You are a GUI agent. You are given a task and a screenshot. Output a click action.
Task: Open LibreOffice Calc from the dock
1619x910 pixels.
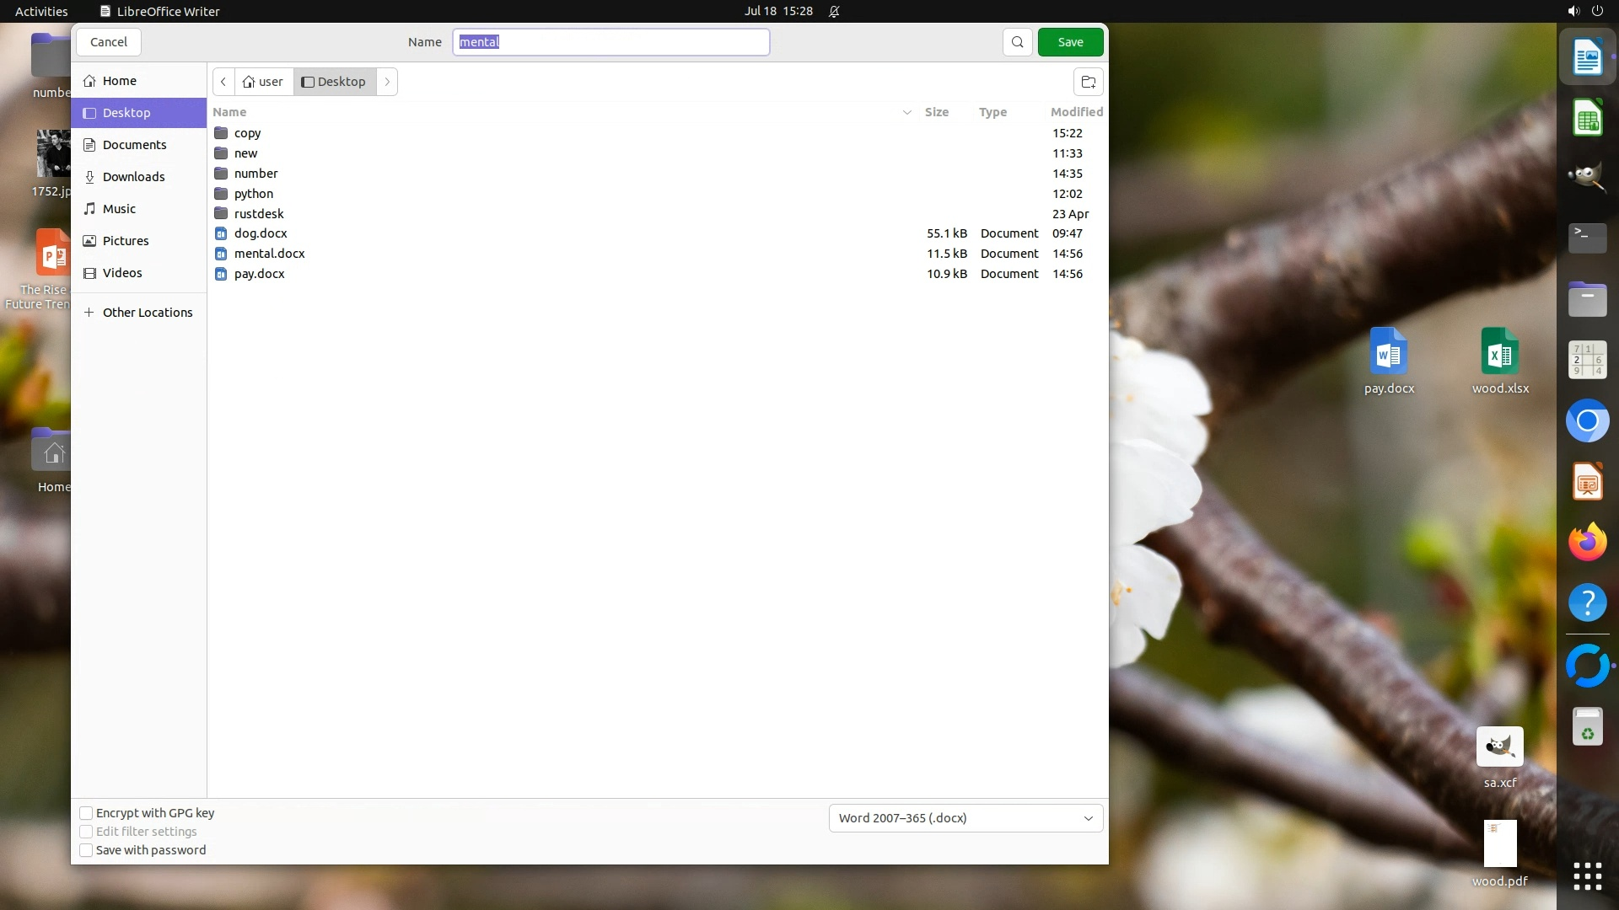coord(1587,119)
